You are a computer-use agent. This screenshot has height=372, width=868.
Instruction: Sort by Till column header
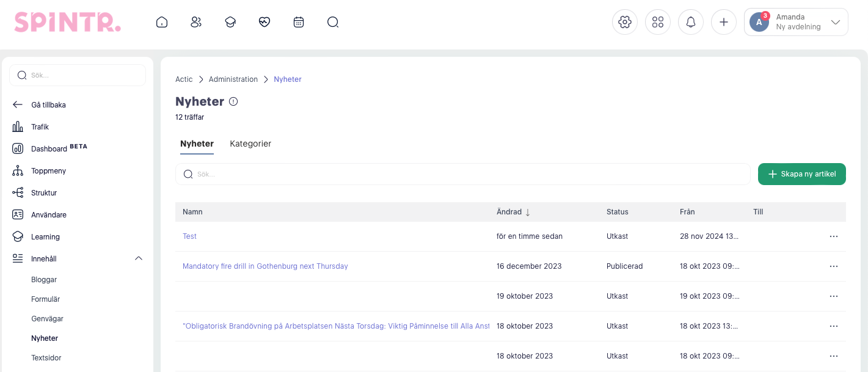758,212
